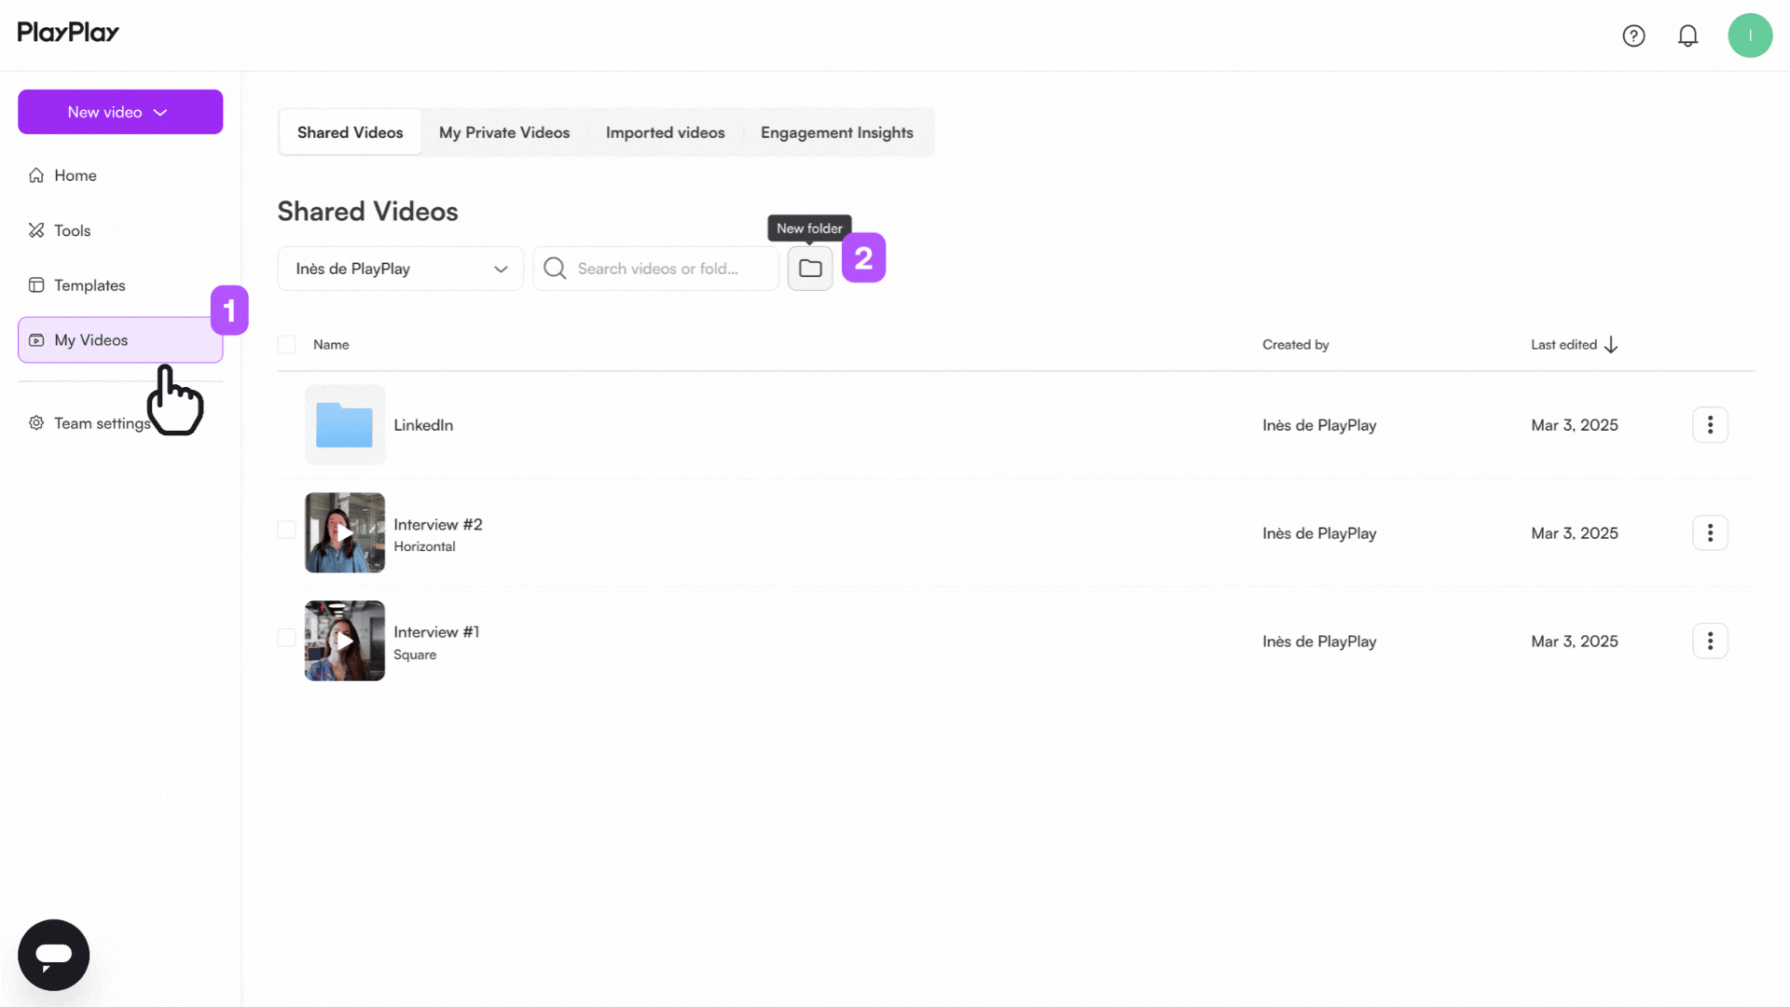
Task: Click creator name in Interview #2 row
Action: (1319, 533)
